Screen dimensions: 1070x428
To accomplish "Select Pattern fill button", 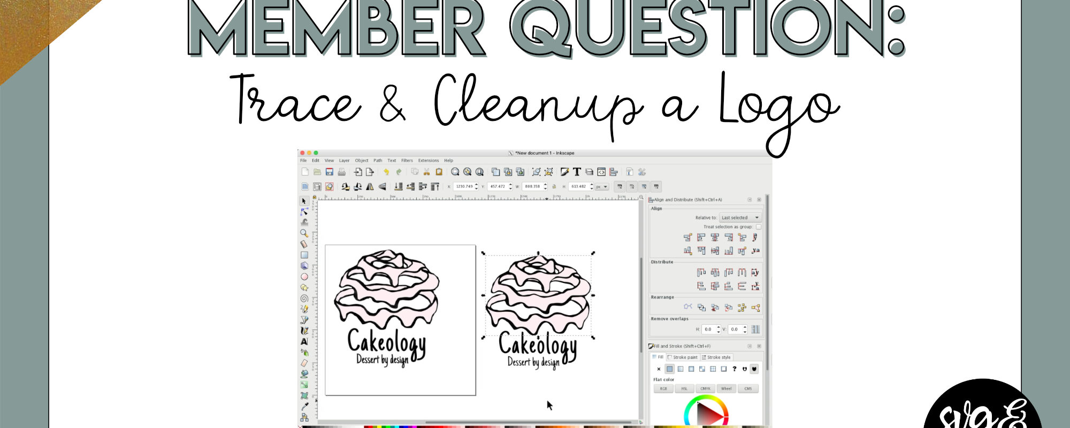I will pos(713,369).
